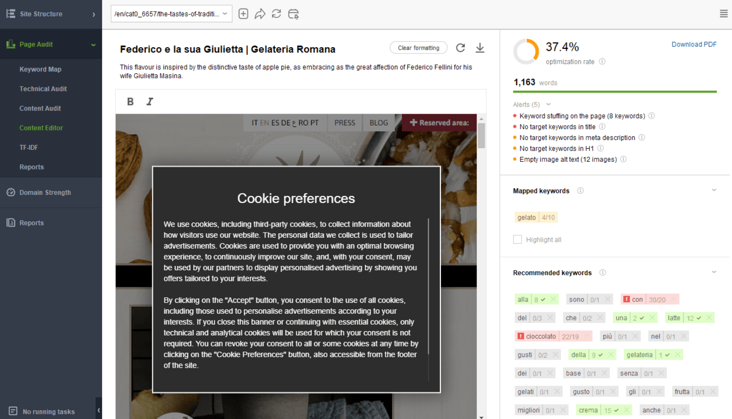
Task: Collapse the Recommended keywords section
Action: coord(714,272)
